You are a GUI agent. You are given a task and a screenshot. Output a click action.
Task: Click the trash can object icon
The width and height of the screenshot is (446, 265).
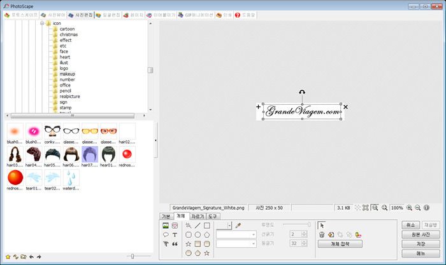[x=322, y=234]
